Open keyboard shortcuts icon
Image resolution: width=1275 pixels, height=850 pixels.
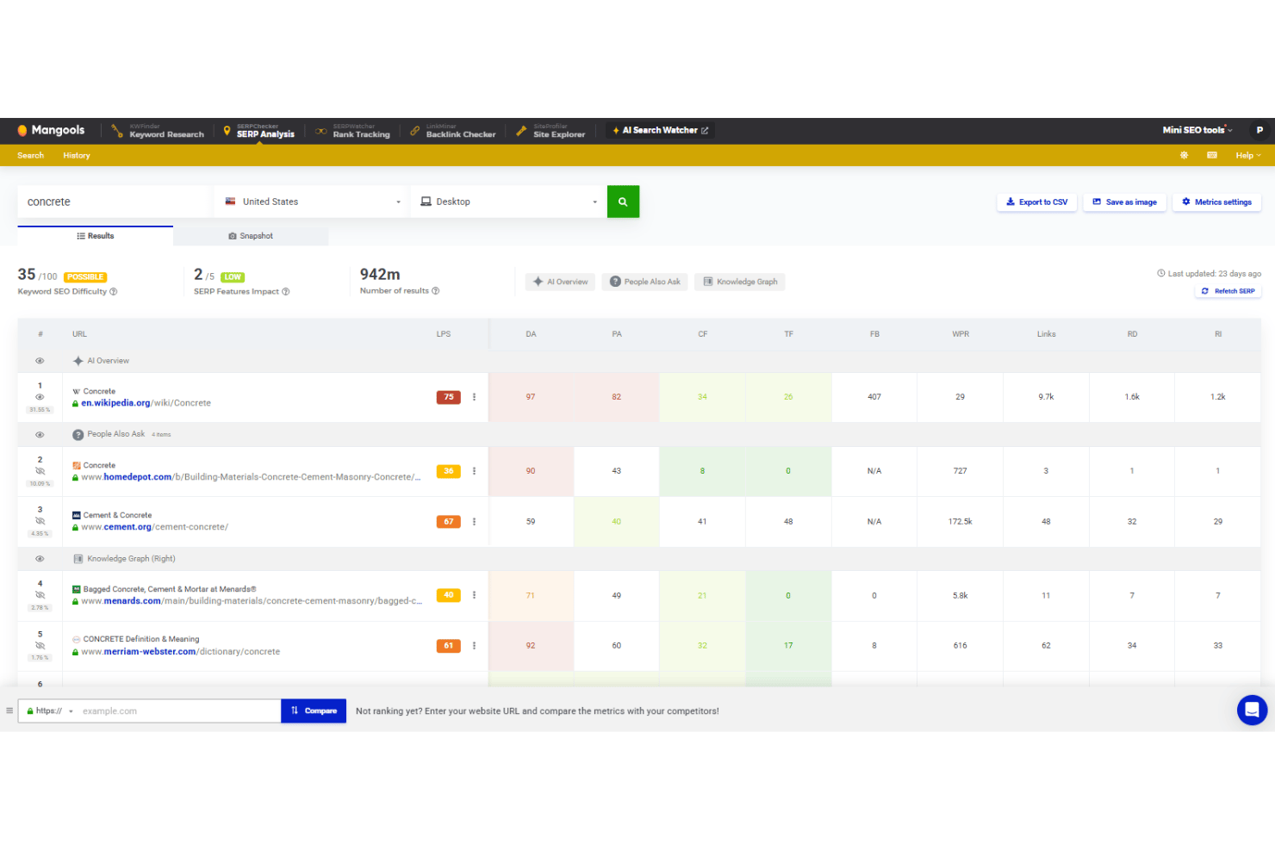click(1212, 155)
